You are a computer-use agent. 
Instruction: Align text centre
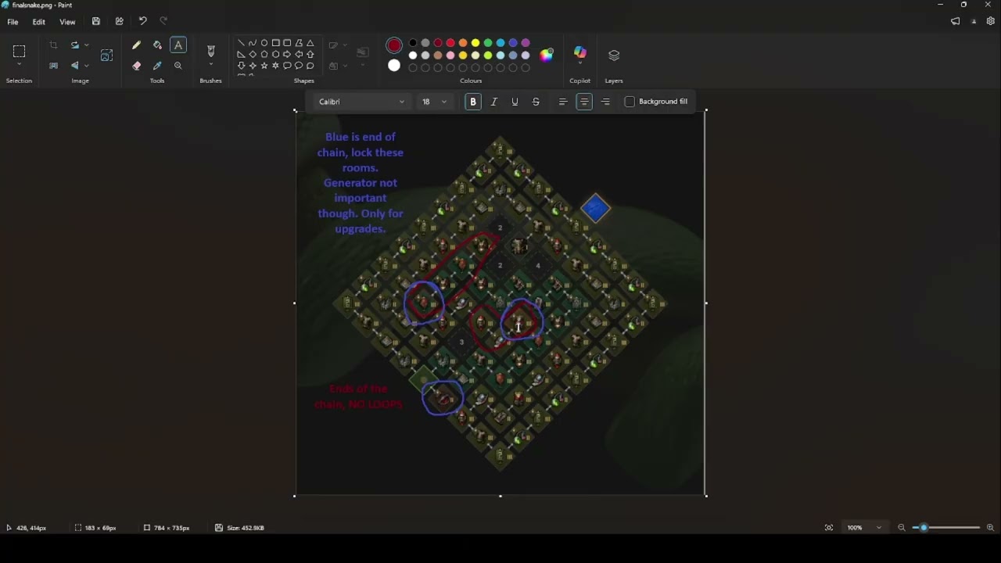[584, 102]
